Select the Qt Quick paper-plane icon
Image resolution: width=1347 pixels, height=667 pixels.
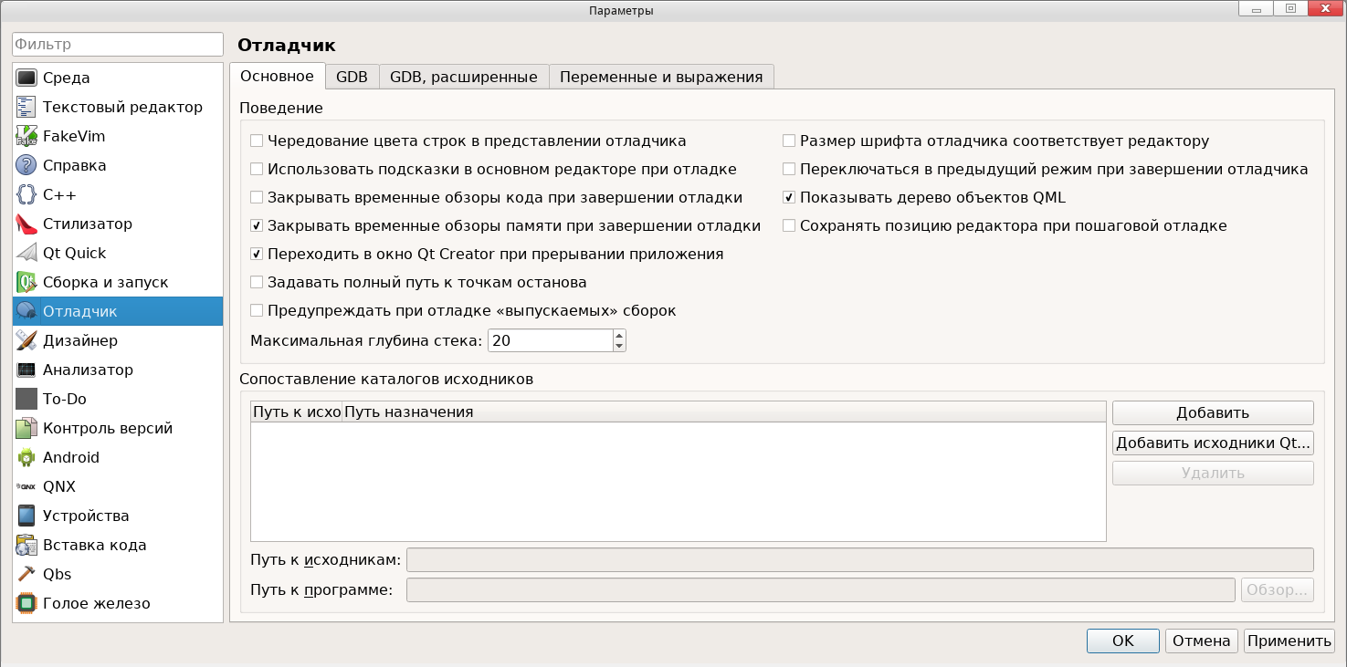(x=26, y=253)
